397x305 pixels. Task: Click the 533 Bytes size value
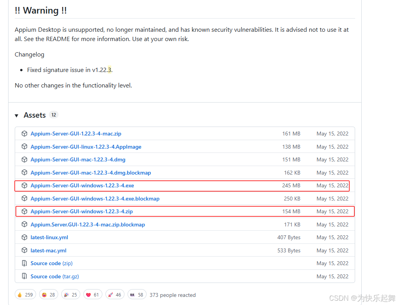coord(289,251)
